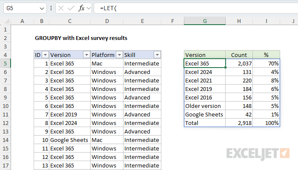Click the Enter formula checkmark icon
This screenshot has height=170, width=298.
pyautogui.click(x=71, y=8)
